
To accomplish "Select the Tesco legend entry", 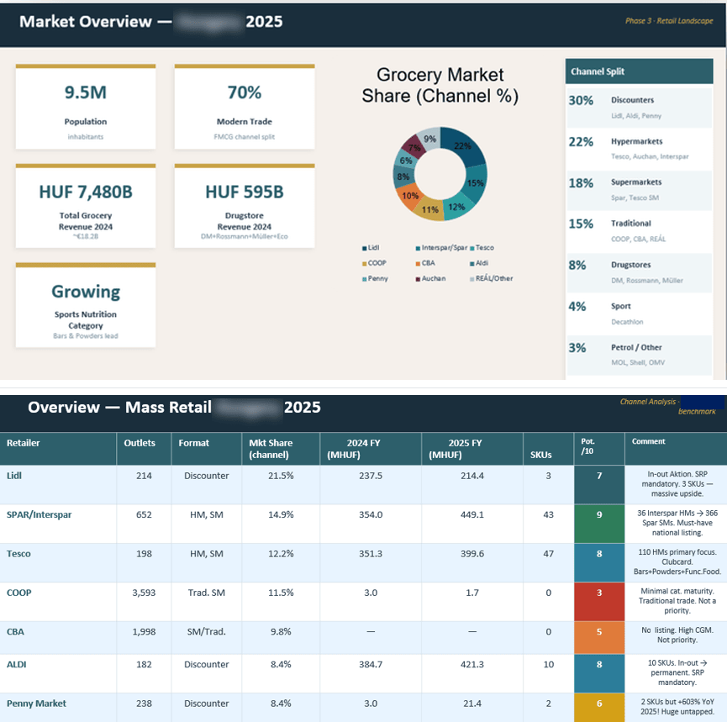I will [482, 248].
